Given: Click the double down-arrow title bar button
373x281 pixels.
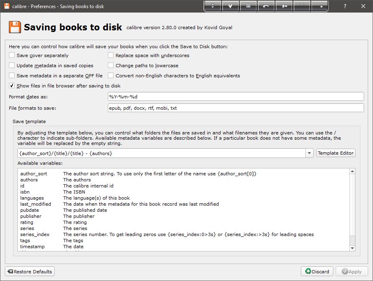Looking at the screenshot, I should pyautogui.click(x=212, y=6).
